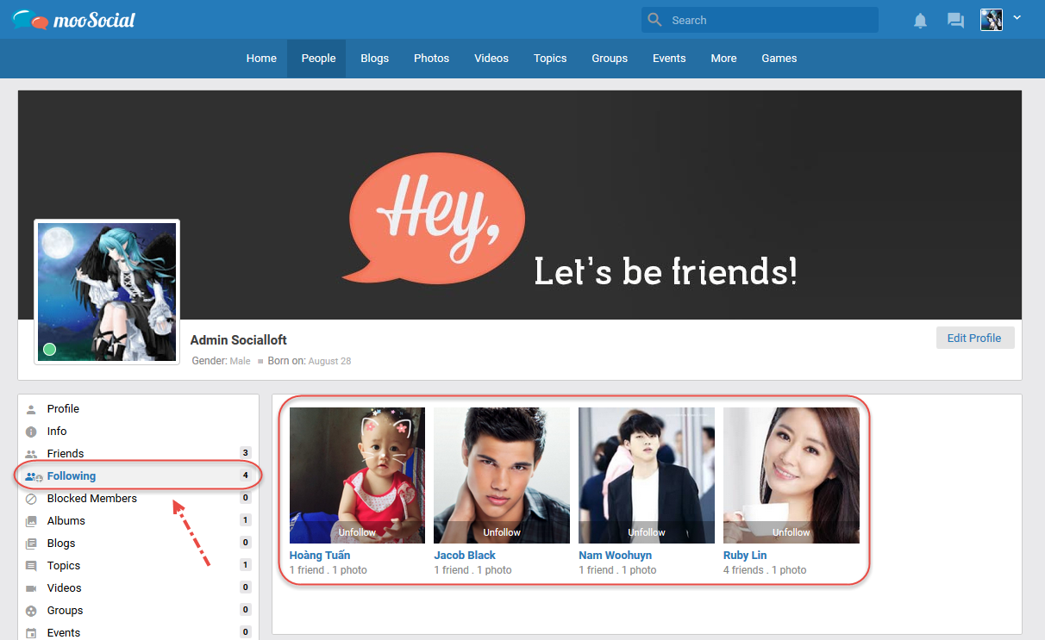This screenshot has width=1045, height=640.
Task: Select Albums in the sidebar
Action: click(66, 521)
